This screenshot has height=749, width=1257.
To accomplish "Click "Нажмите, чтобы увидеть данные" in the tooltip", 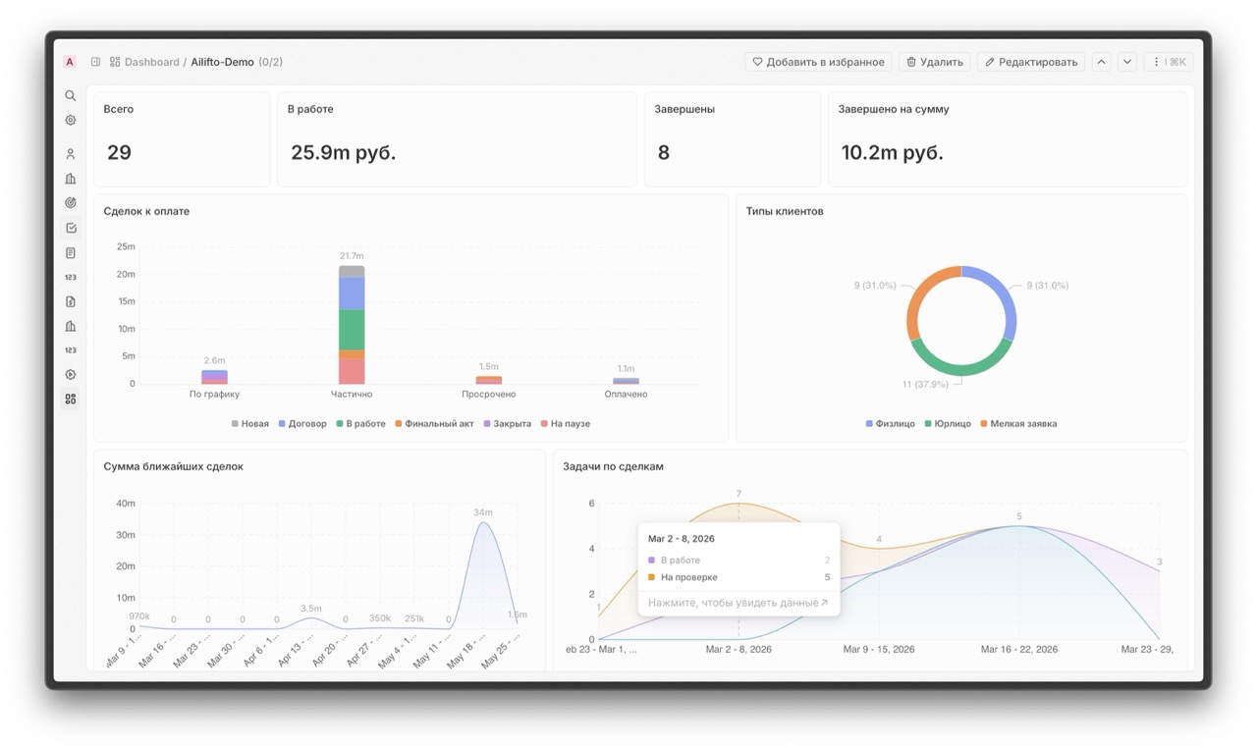I will coord(738,603).
